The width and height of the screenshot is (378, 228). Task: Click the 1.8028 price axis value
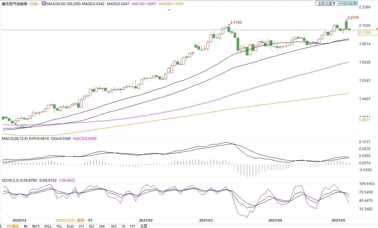click(365, 62)
